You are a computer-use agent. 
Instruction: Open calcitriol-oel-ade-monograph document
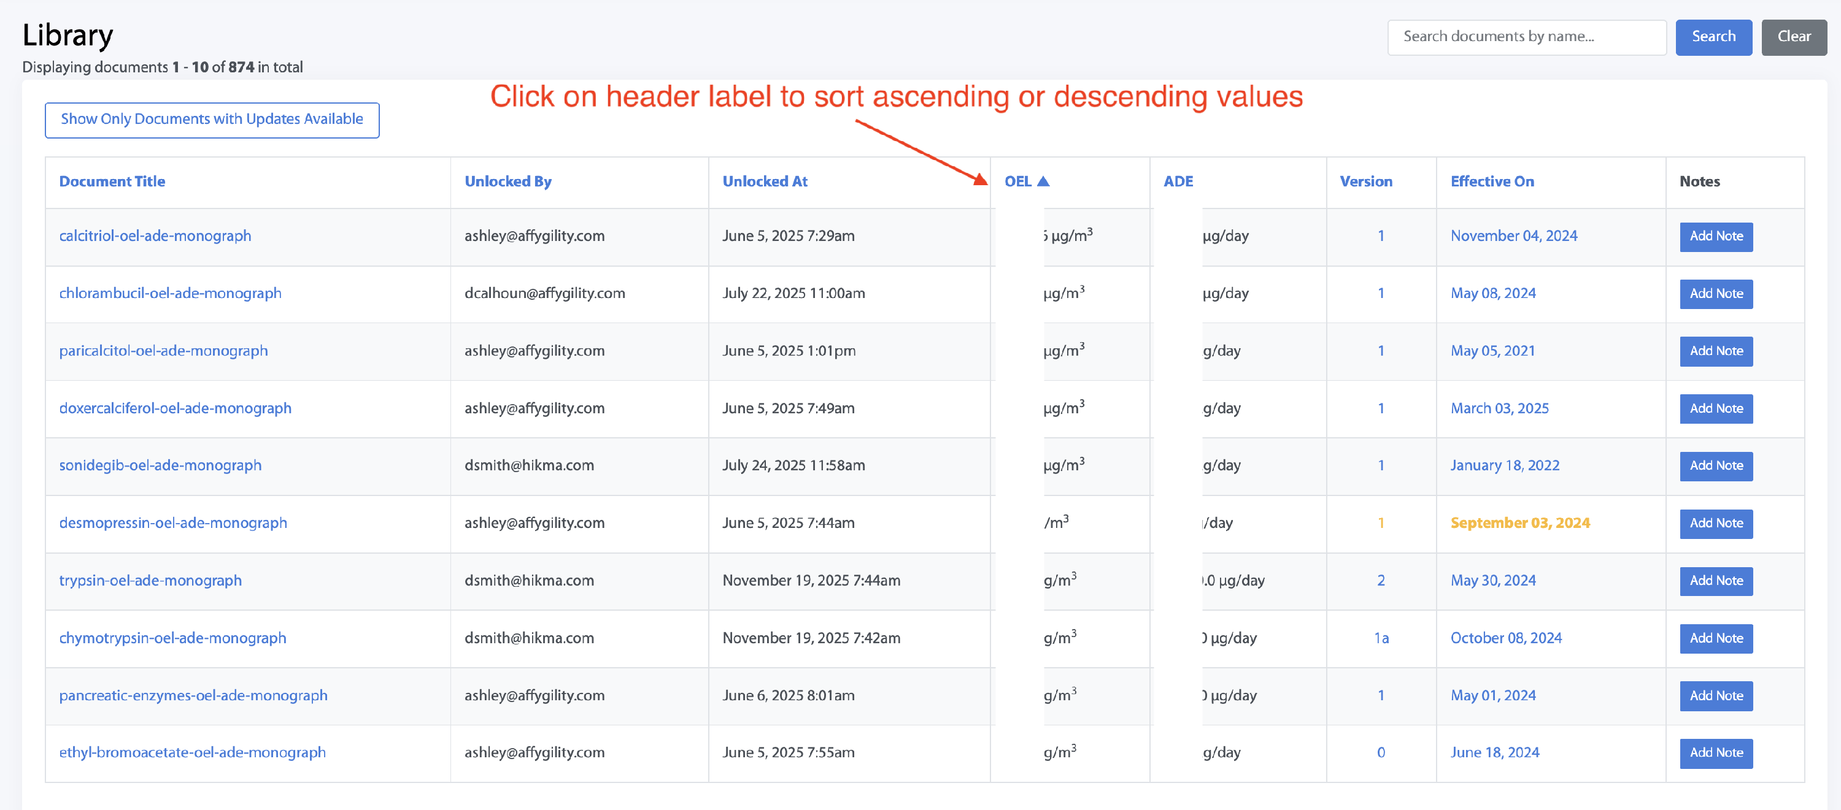pyautogui.click(x=155, y=235)
